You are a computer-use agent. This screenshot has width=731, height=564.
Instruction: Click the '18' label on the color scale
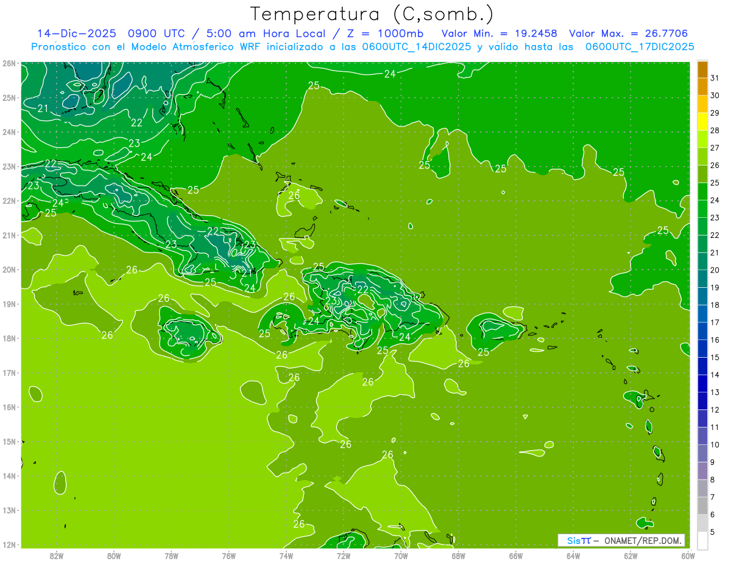tap(715, 305)
